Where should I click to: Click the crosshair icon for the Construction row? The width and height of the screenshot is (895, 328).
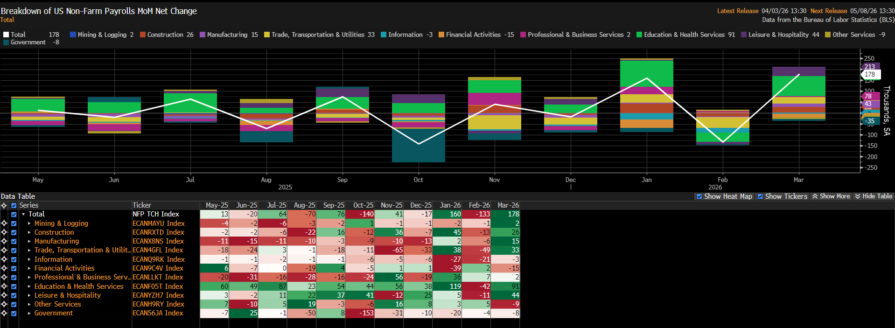(x=4, y=232)
